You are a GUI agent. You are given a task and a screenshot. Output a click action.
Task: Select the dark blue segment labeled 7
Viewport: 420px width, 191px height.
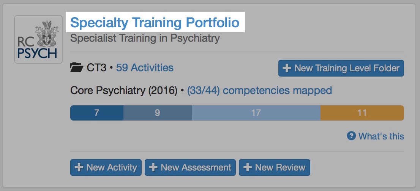pyautogui.click(x=97, y=113)
